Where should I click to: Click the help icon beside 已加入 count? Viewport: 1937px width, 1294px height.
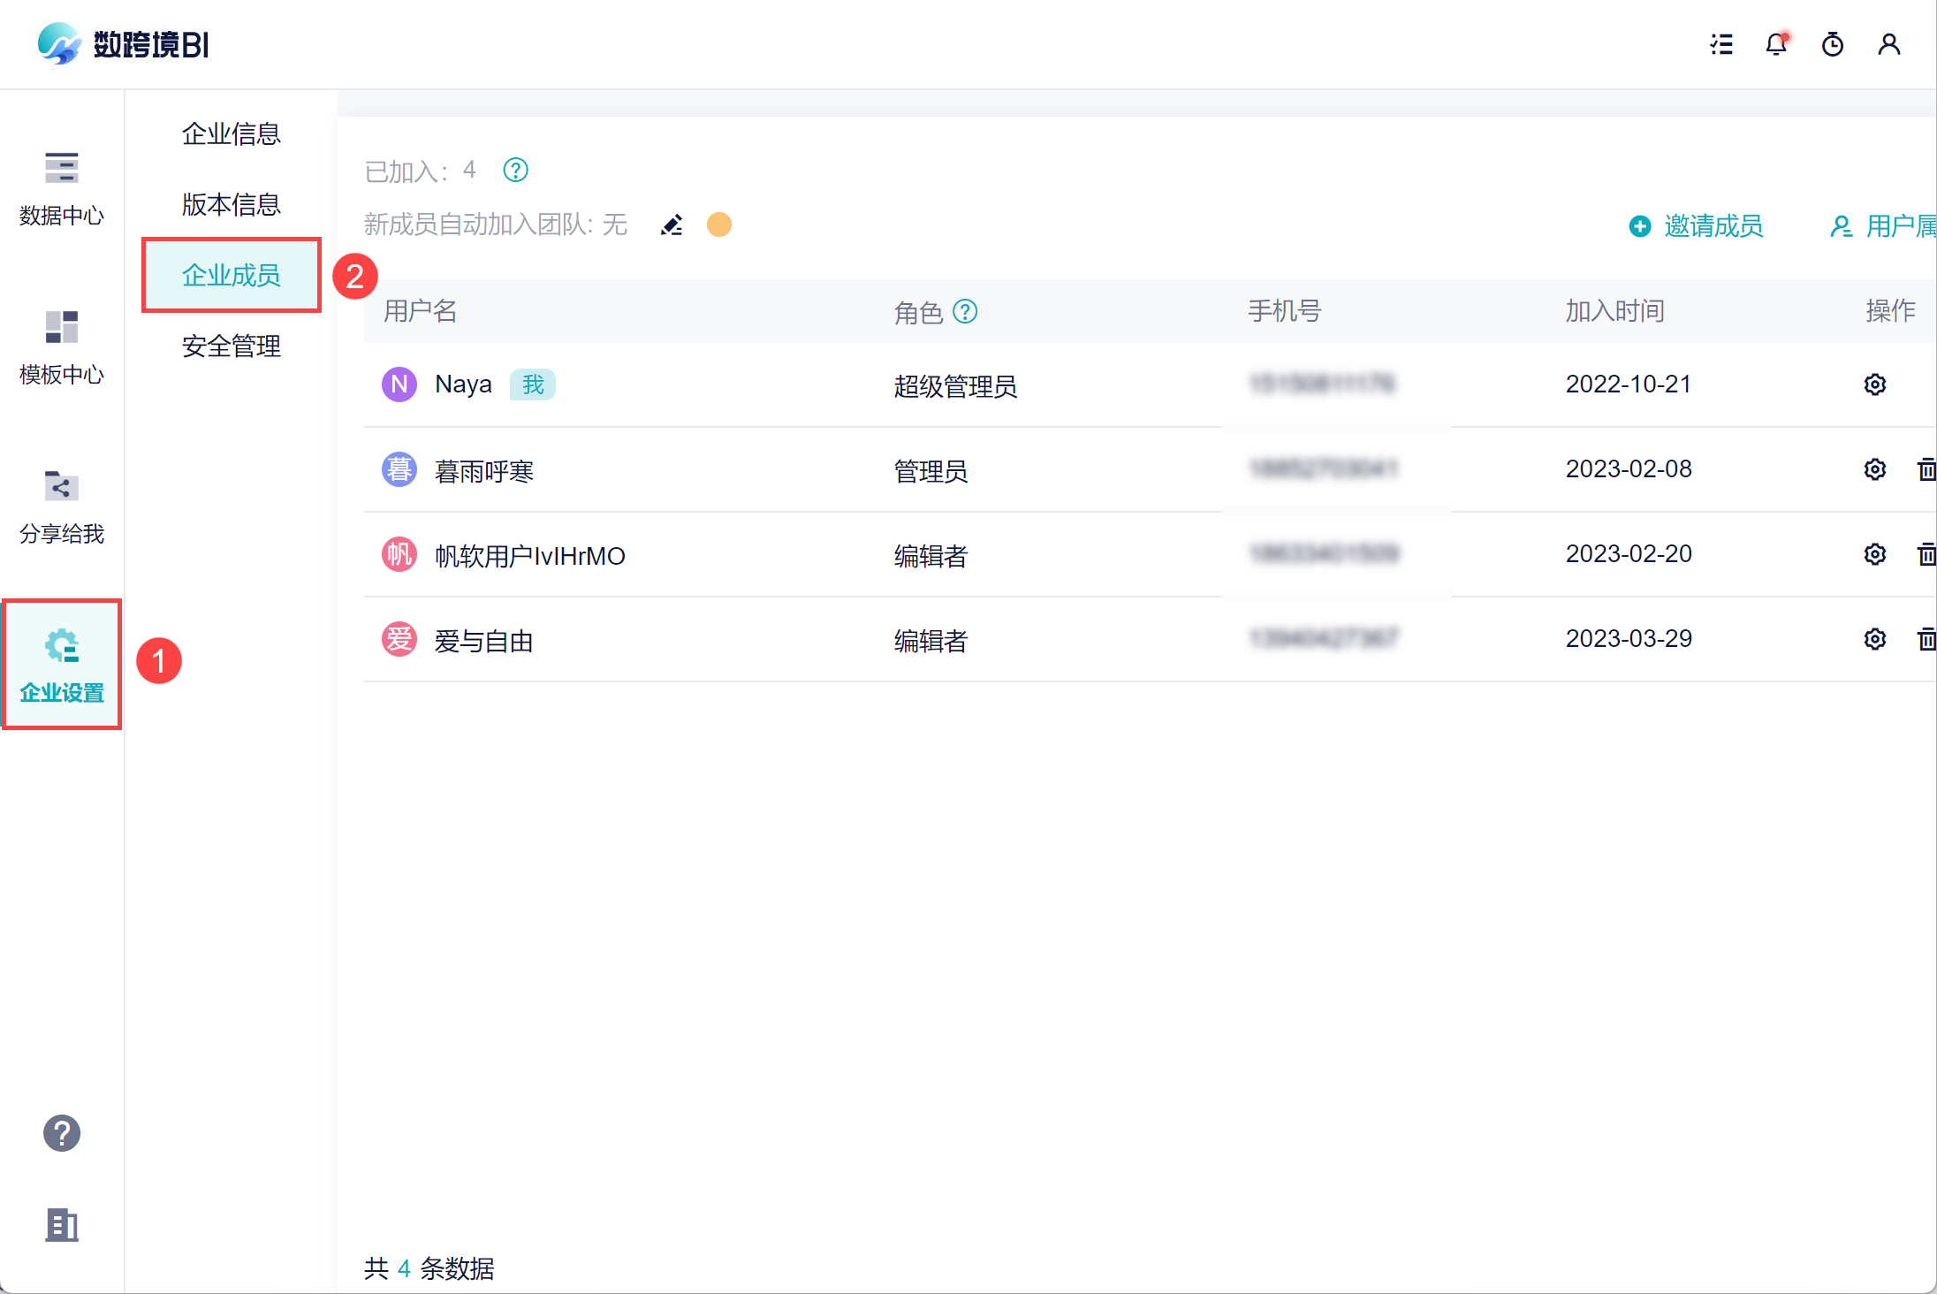point(515,170)
